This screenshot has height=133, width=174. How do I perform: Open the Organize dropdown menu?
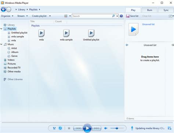tap(7, 16)
